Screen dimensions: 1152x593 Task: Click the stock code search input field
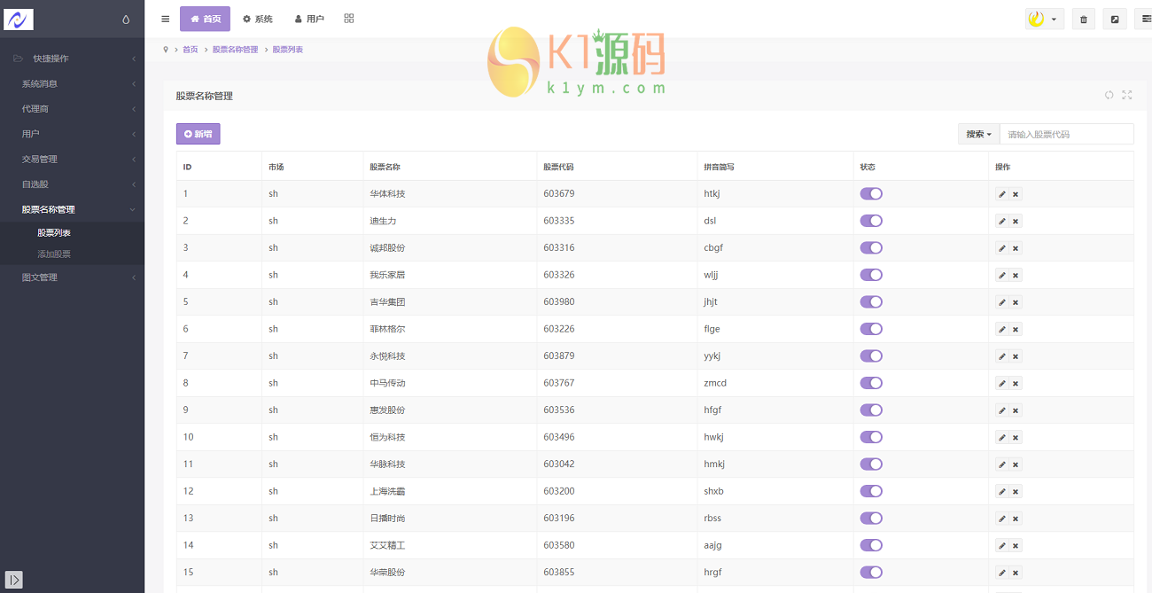[x=1066, y=134]
